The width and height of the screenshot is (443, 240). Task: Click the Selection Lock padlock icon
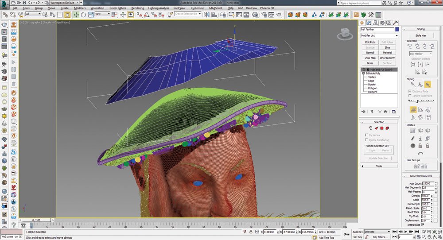251,232
